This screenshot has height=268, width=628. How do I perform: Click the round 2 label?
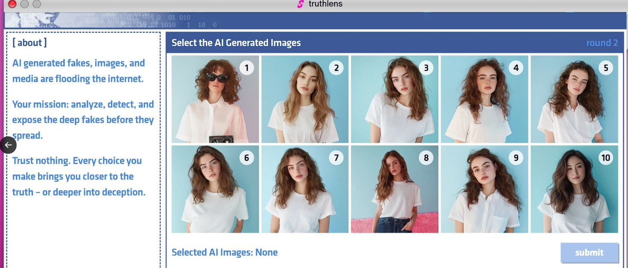click(602, 43)
